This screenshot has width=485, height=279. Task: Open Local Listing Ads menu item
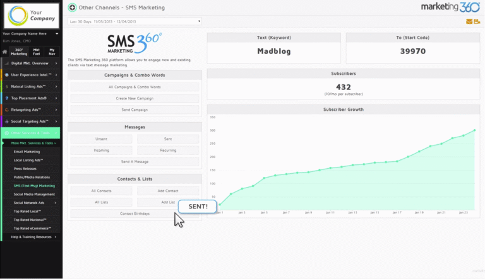(x=28, y=160)
